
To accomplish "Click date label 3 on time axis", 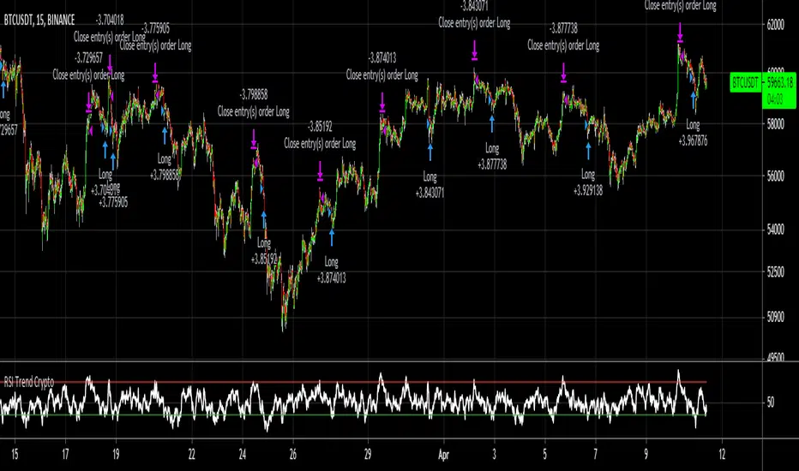I will (494, 454).
